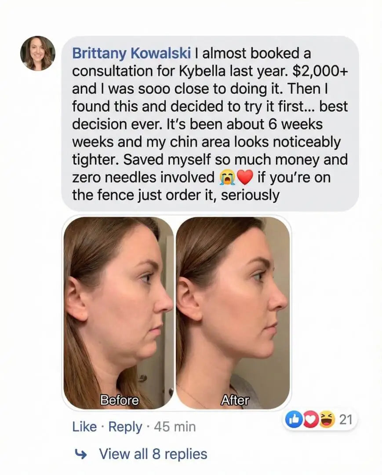Screen dimensions: 382x475
Task: Click the red heart emoji in comment text
Action: [x=245, y=177]
